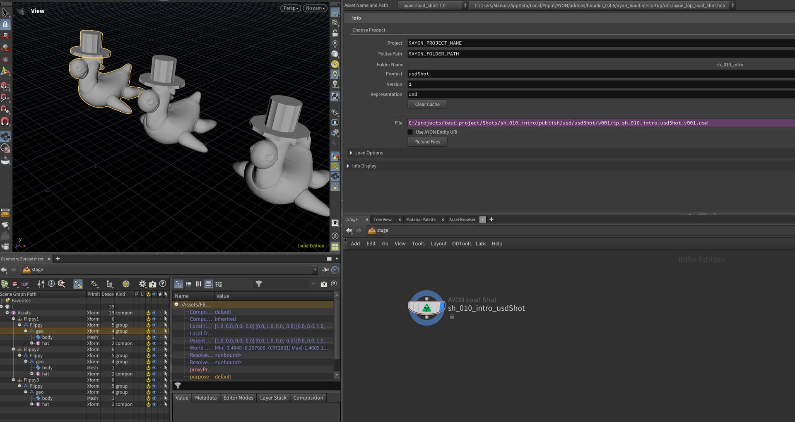This screenshot has width=795, height=422.
Task: Toggle activation power icon for Assets row
Action: [148, 313]
